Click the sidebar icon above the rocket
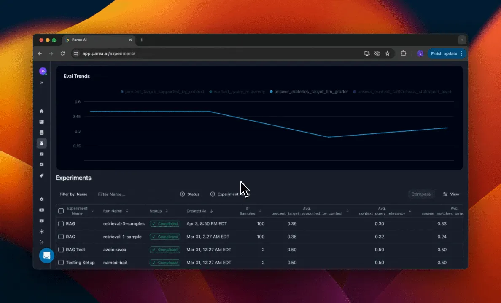 41,165
